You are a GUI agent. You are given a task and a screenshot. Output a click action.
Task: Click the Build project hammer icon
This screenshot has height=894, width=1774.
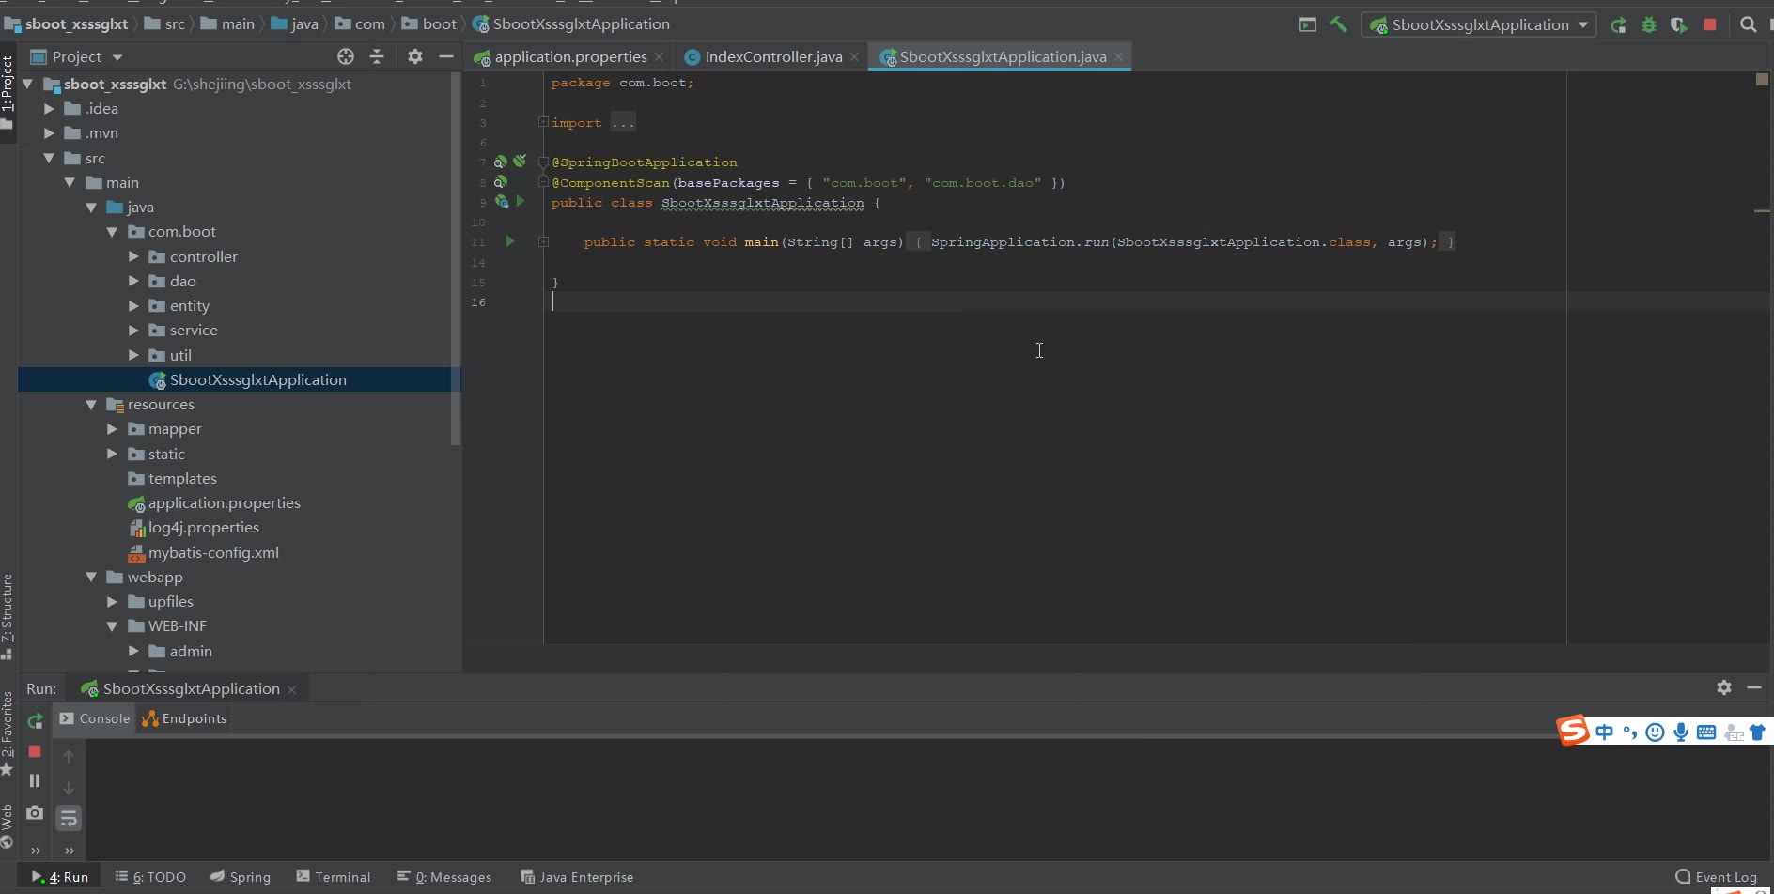click(1338, 24)
